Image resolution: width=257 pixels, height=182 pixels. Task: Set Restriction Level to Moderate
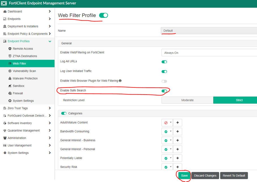click(187, 100)
